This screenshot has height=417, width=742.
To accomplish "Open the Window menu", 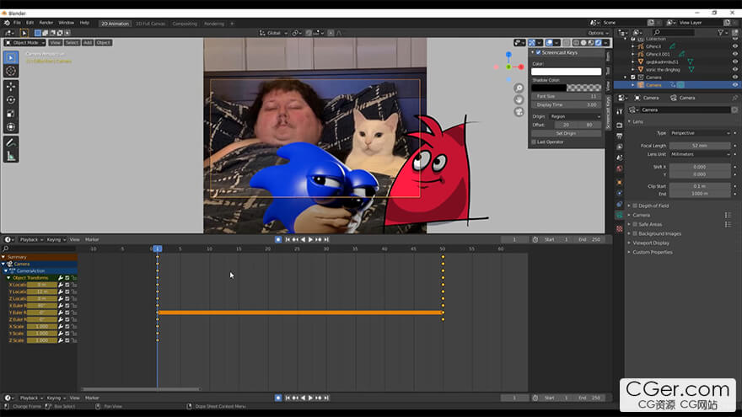I will [67, 23].
